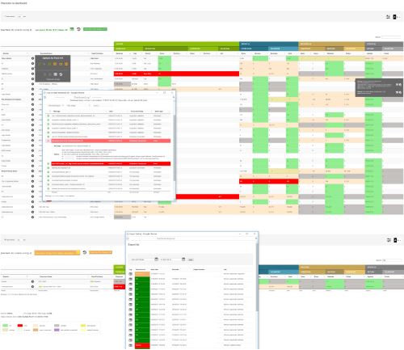Click the white square icon in the 'Options for this test' popup
This screenshot has width=404, height=350.
[55, 74]
